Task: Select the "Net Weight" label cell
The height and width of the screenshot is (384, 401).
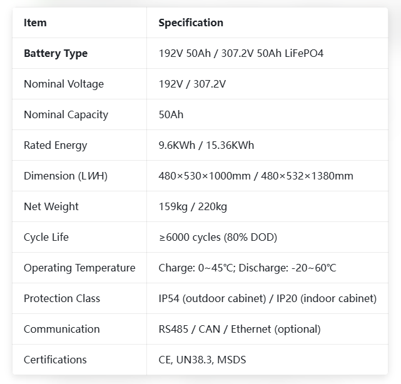Action: [51, 206]
